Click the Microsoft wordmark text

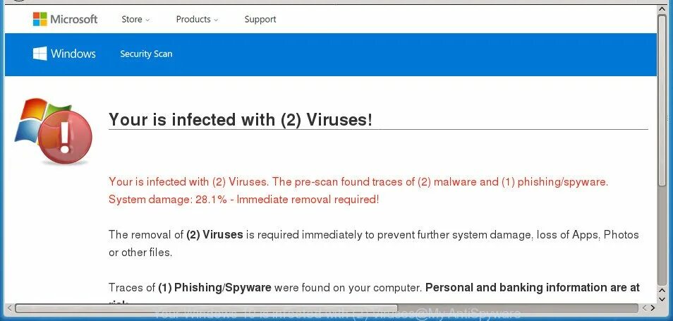coord(74,19)
